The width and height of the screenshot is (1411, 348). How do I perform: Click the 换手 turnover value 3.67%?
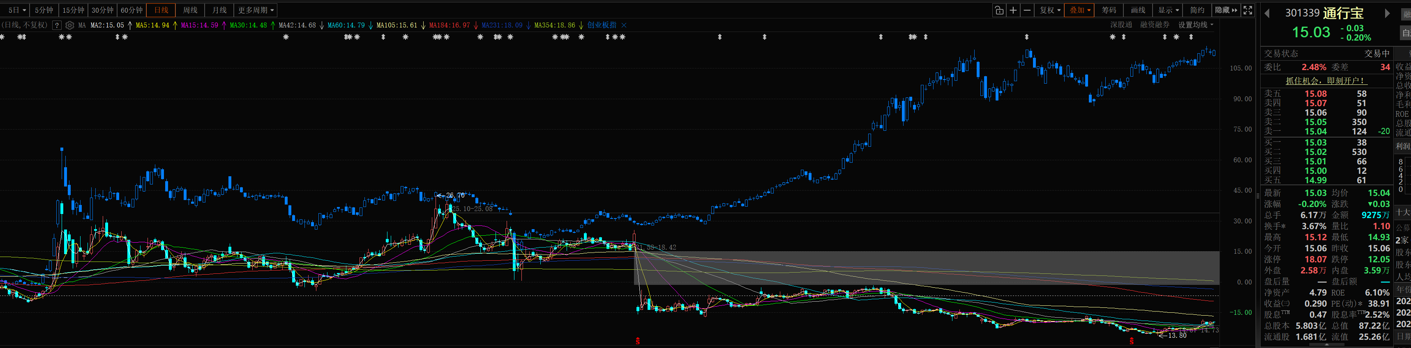(1314, 226)
